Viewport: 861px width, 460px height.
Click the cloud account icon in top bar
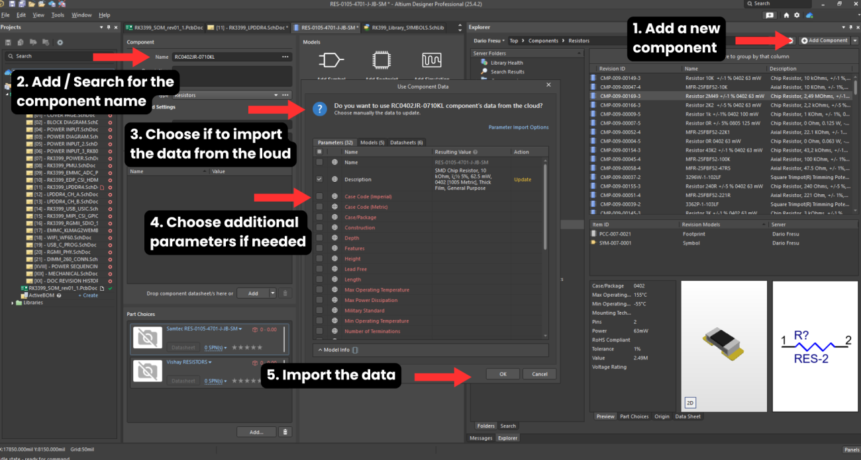click(808, 15)
